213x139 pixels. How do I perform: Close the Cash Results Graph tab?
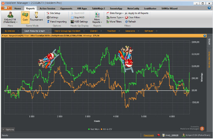click(x=48, y=31)
